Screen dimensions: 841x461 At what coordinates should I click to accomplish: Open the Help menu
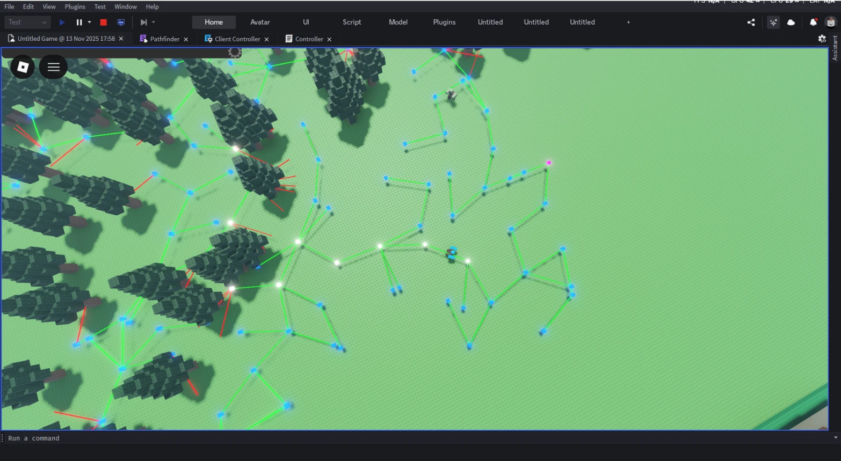pos(152,6)
